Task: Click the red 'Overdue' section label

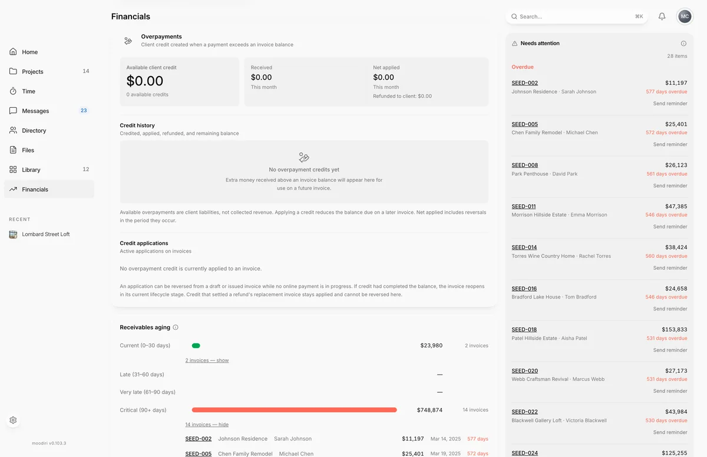Action: [x=523, y=67]
